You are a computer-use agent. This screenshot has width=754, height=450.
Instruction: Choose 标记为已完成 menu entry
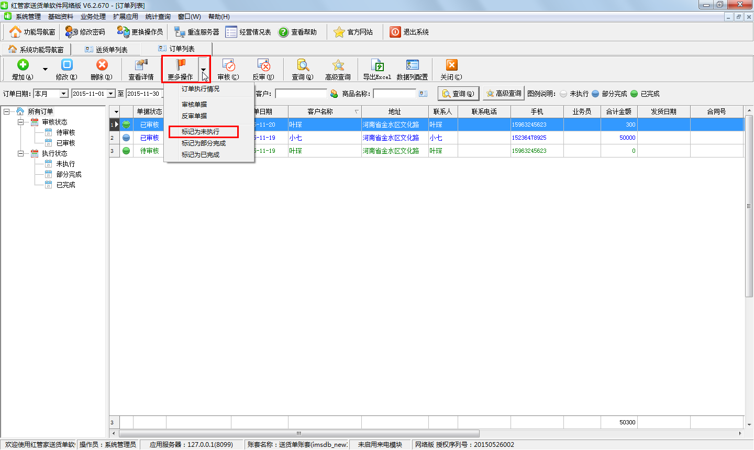click(x=201, y=155)
